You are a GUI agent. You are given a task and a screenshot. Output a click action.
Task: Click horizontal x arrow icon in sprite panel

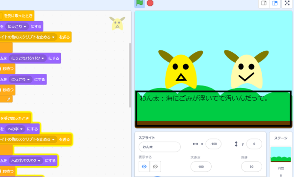pyautogui.click(x=196, y=144)
